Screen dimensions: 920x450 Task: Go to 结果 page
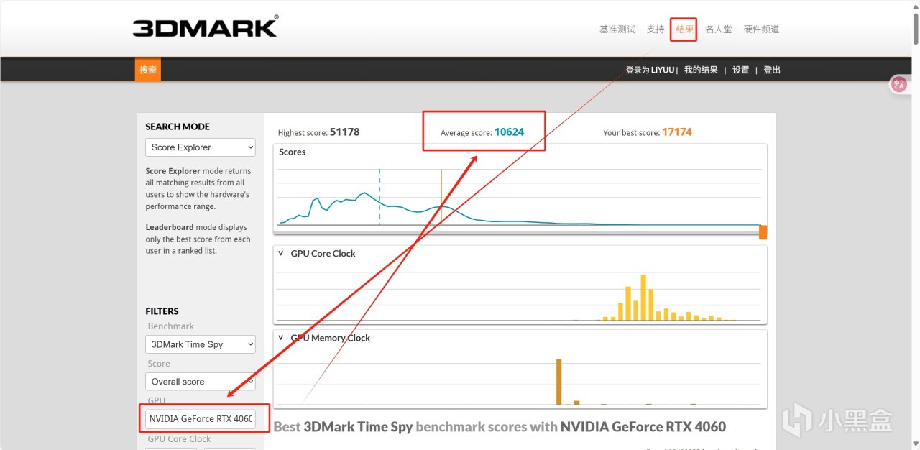(685, 29)
